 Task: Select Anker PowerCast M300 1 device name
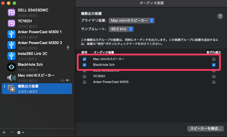coord(40,32)
